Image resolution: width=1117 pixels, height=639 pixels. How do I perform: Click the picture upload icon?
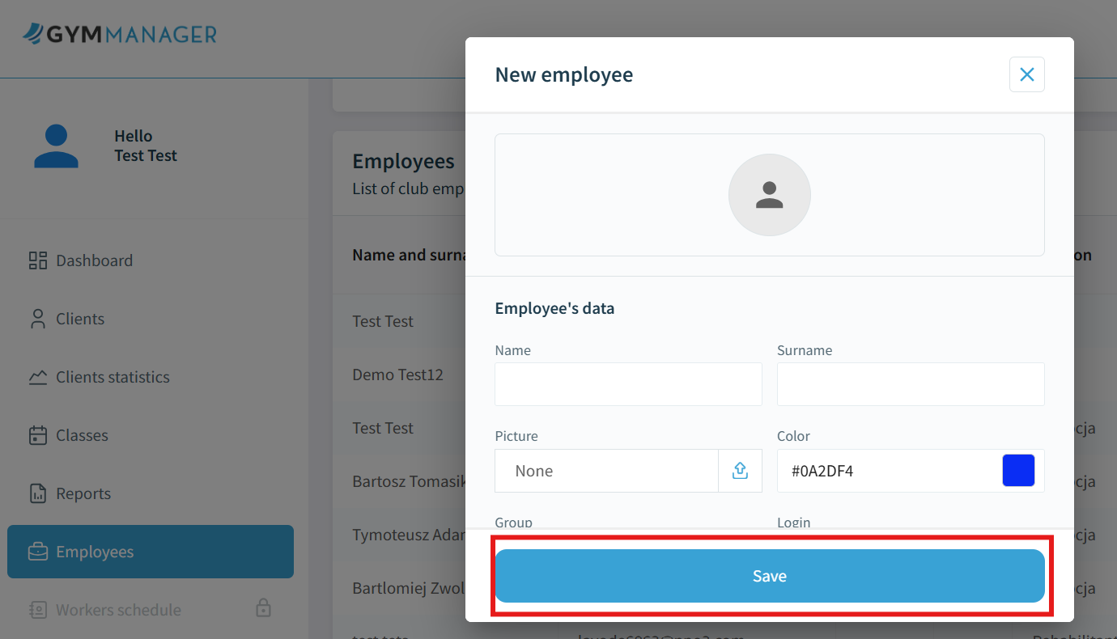point(740,471)
